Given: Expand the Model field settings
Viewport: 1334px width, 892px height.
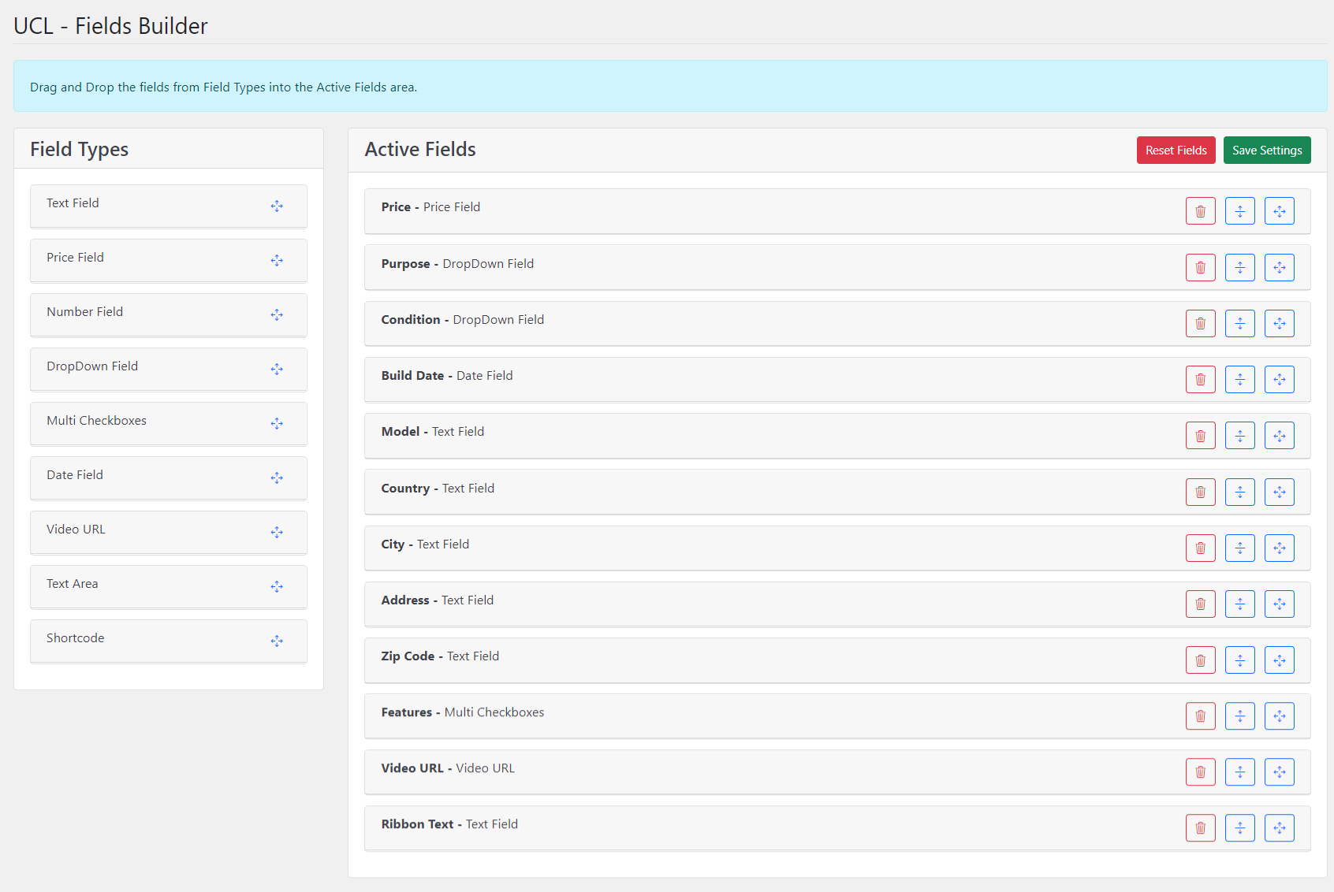Looking at the screenshot, I should 1239,435.
